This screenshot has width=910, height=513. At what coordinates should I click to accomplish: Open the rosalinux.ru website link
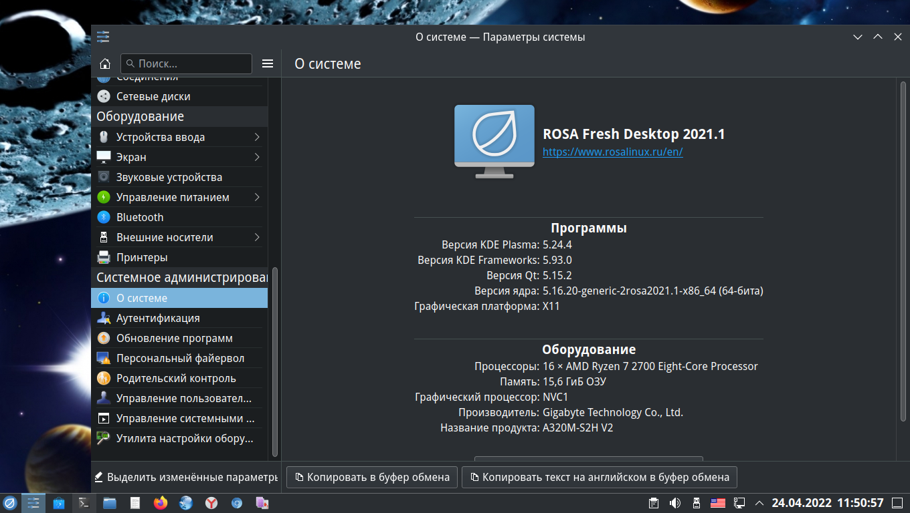[612, 152]
